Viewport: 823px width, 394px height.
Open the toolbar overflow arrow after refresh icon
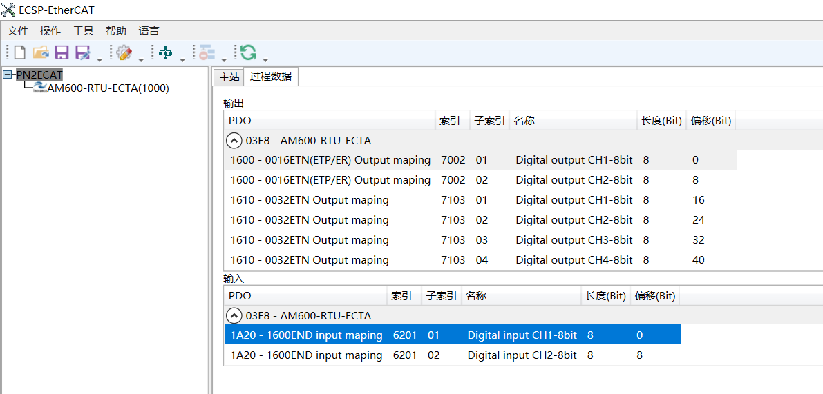[x=265, y=58]
